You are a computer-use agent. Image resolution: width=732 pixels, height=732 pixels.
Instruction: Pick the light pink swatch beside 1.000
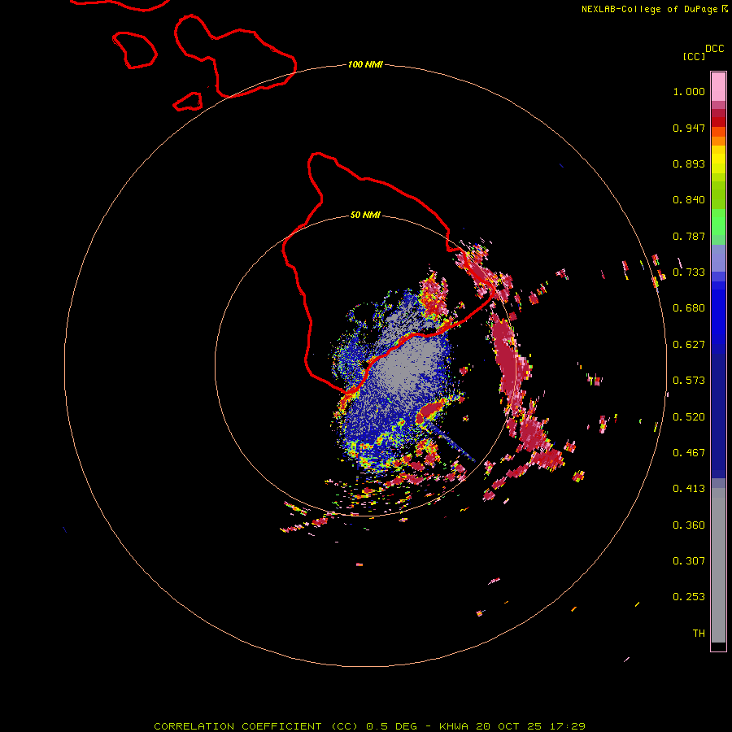[x=718, y=87]
